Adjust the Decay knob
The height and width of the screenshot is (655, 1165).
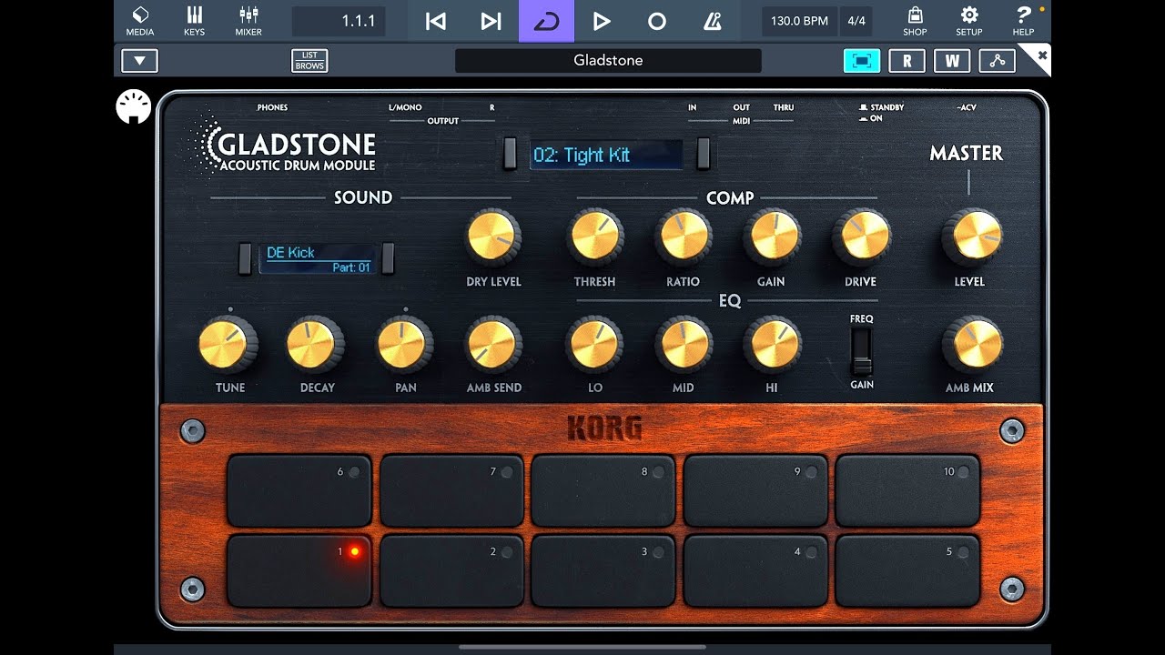pyautogui.click(x=316, y=345)
